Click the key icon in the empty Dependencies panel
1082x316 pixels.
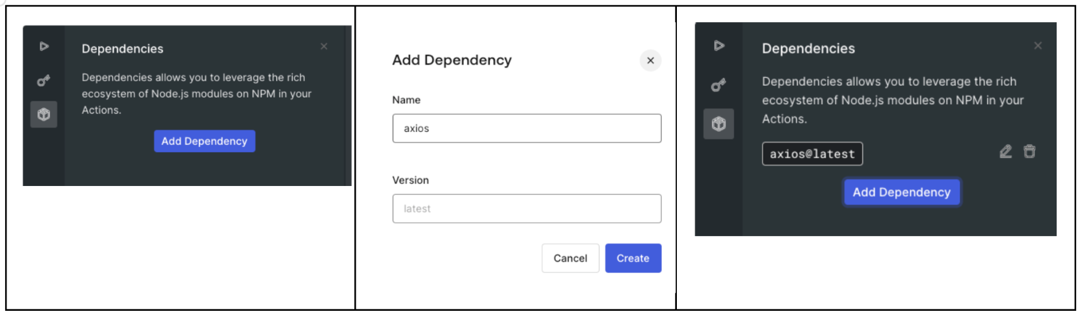(44, 81)
